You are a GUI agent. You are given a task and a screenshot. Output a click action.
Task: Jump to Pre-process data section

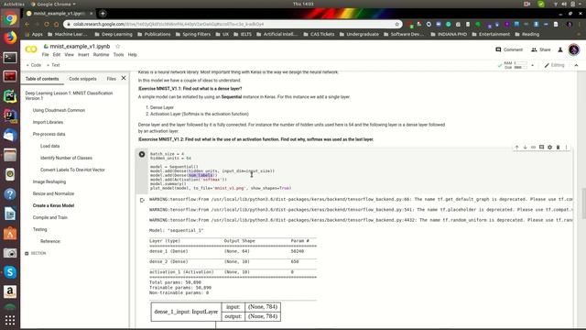coord(49,134)
